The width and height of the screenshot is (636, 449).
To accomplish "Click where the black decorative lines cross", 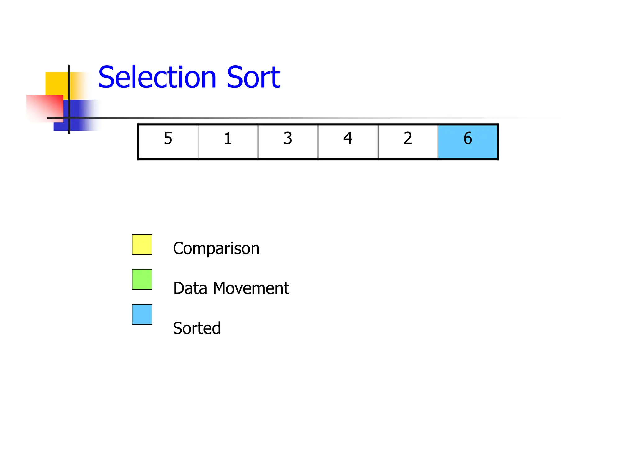I will coord(69,118).
